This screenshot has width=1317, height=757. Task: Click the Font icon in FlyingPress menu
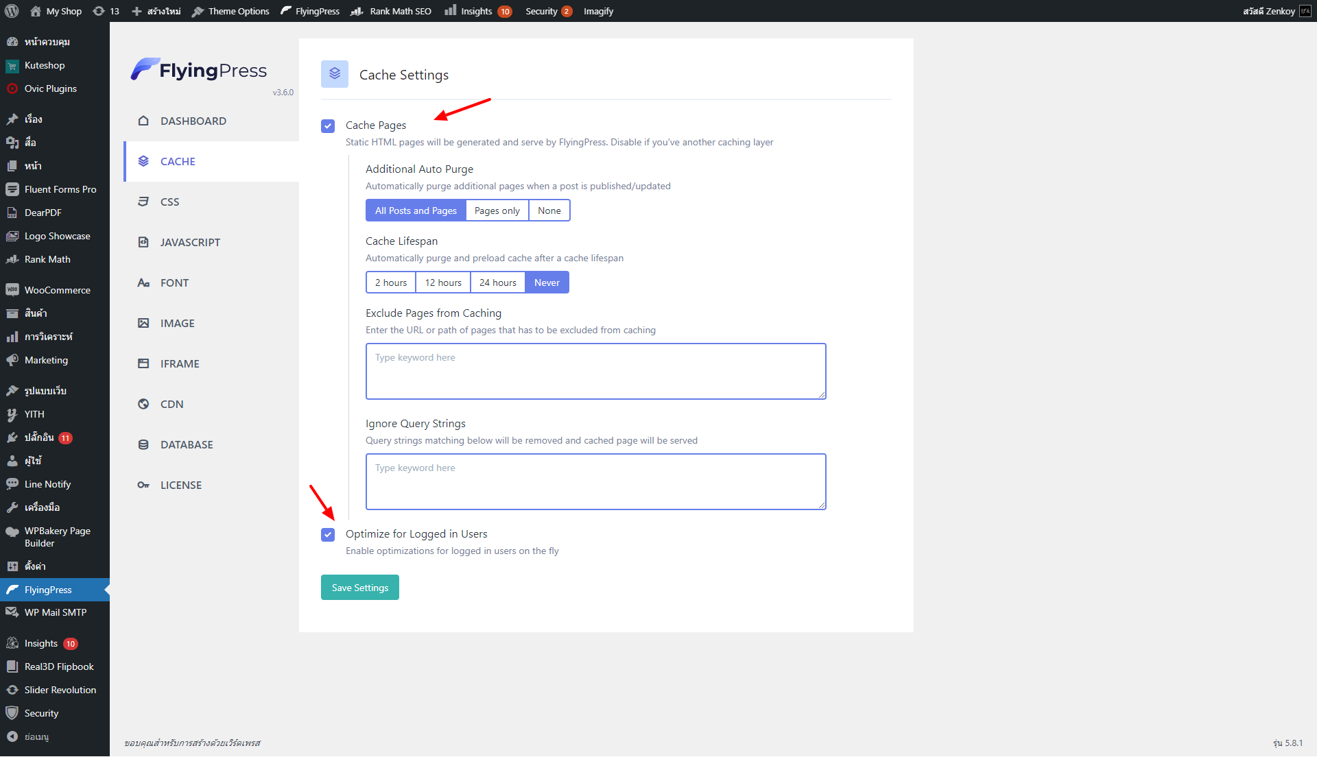pos(143,283)
